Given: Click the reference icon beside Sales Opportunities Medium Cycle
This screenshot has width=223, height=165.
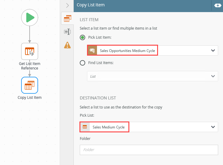Looking at the screenshot, I should tap(92, 50).
